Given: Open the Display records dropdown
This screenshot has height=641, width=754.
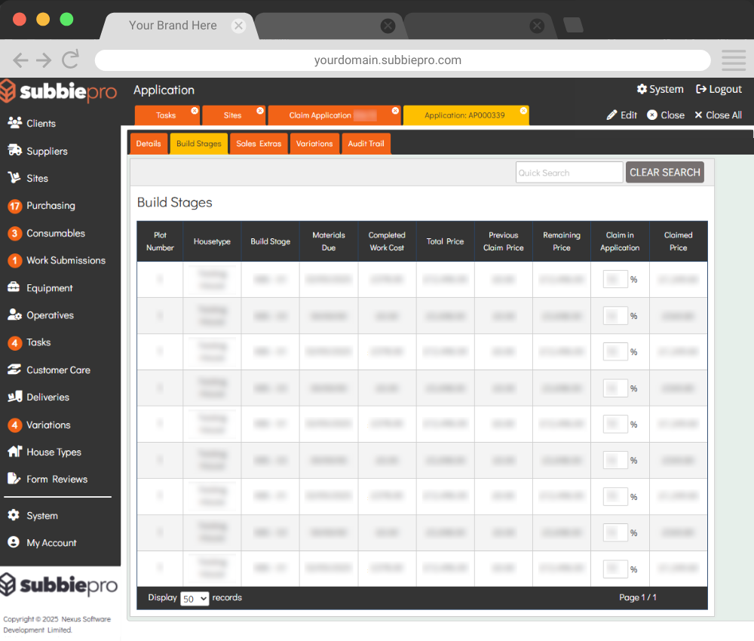Looking at the screenshot, I should (195, 598).
